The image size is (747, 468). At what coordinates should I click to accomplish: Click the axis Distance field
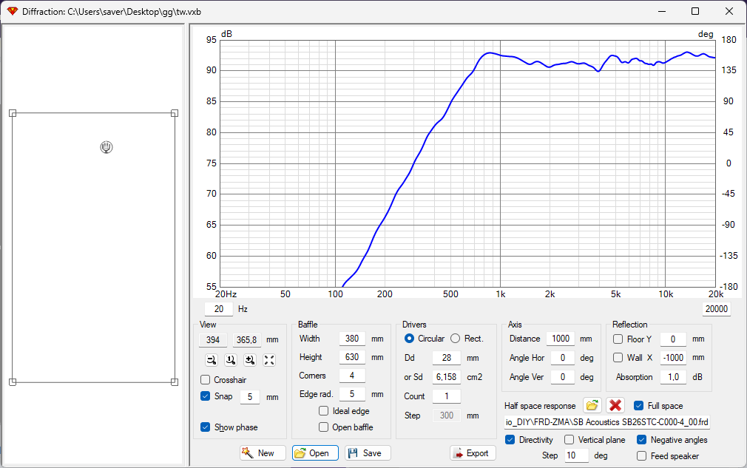(561, 339)
